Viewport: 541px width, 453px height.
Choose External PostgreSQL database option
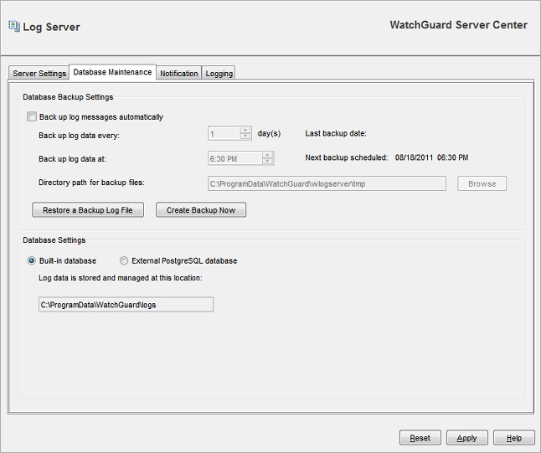[x=124, y=260]
